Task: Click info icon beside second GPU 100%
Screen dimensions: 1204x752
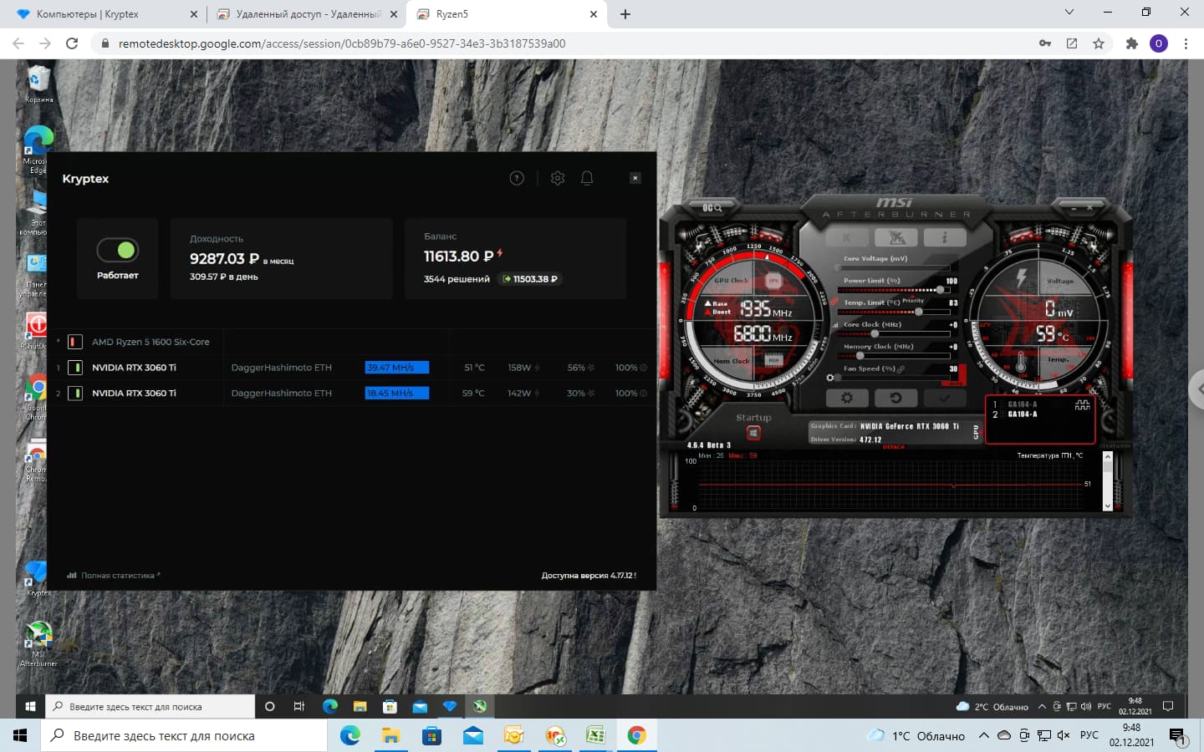Action: click(643, 393)
